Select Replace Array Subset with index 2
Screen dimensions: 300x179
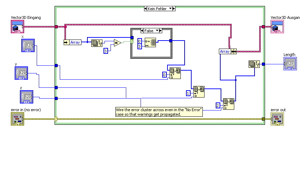(x=229, y=104)
